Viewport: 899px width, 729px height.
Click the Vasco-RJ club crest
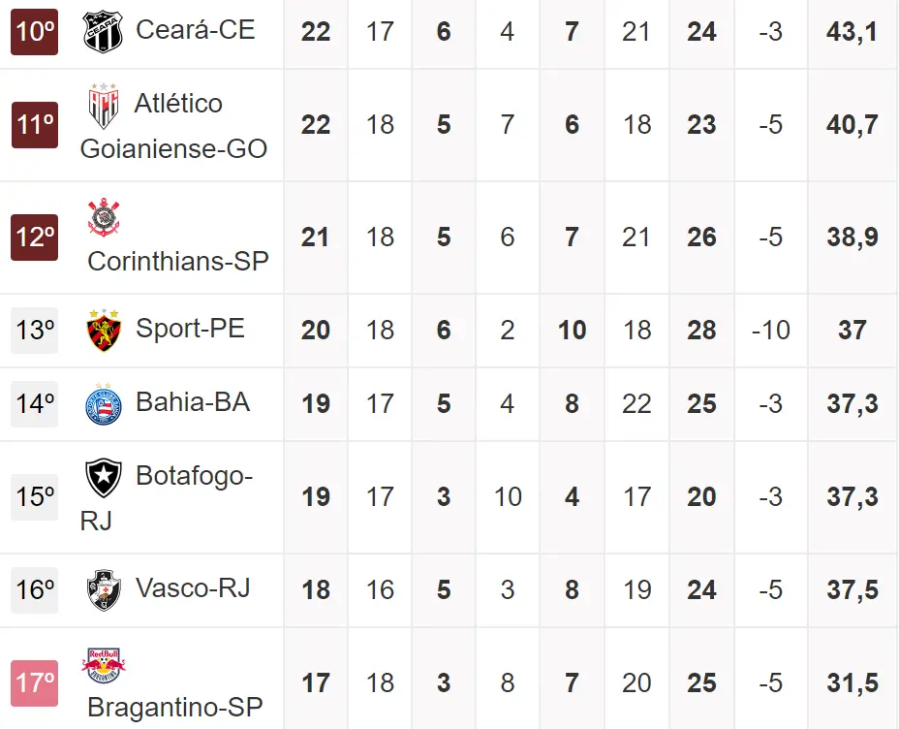click(103, 589)
